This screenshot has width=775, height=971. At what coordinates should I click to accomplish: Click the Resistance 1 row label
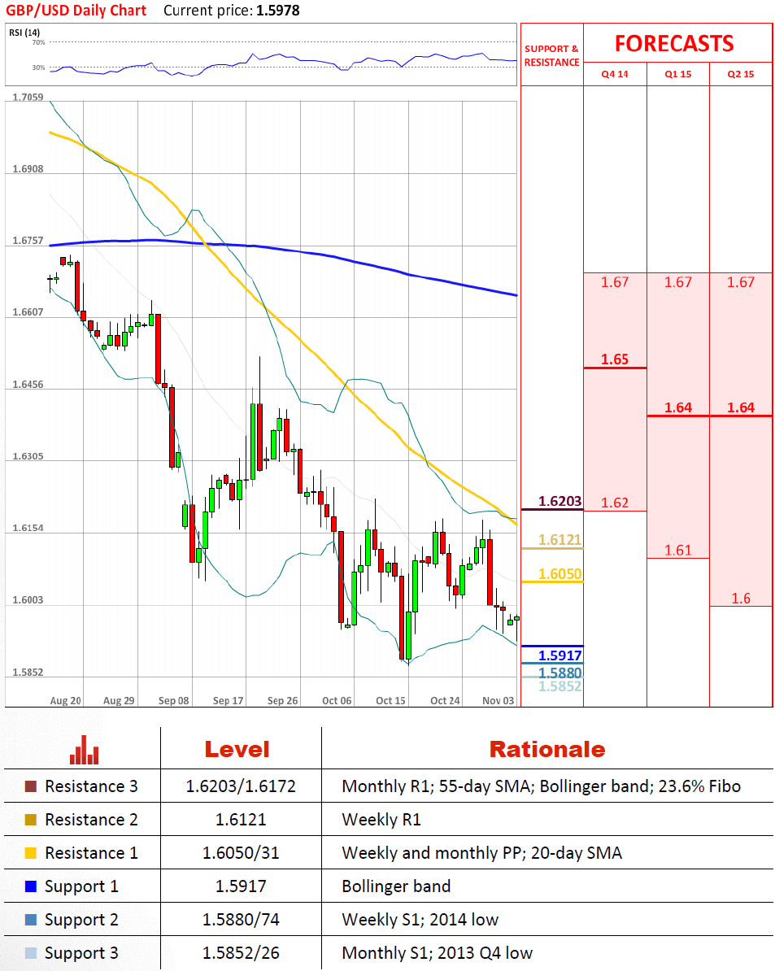91,853
